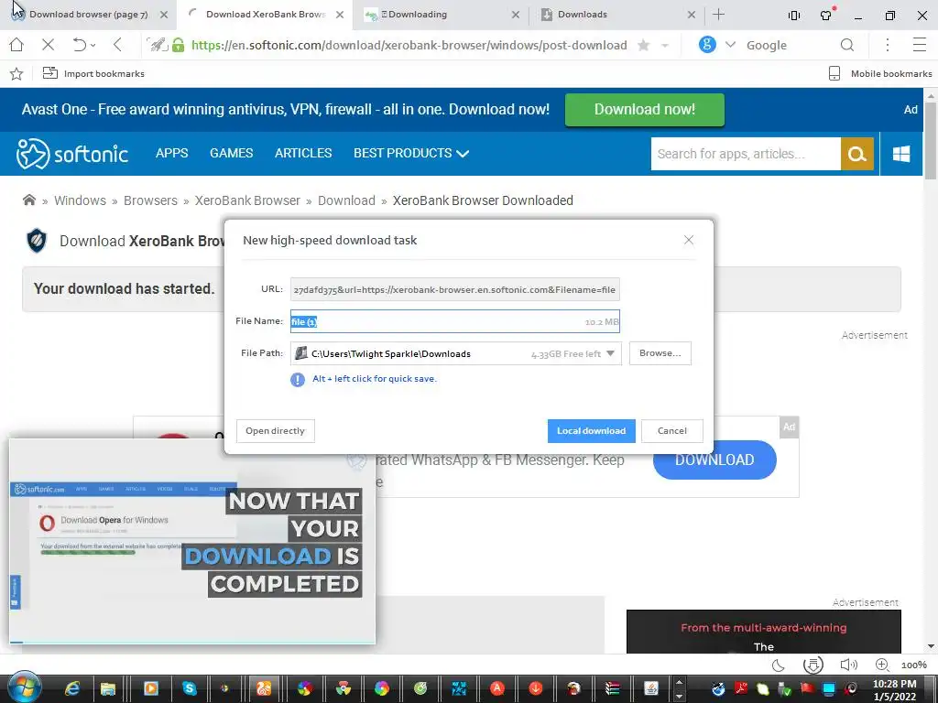
Task: Switch to the Downloads tab
Action: (x=616, y=15)
